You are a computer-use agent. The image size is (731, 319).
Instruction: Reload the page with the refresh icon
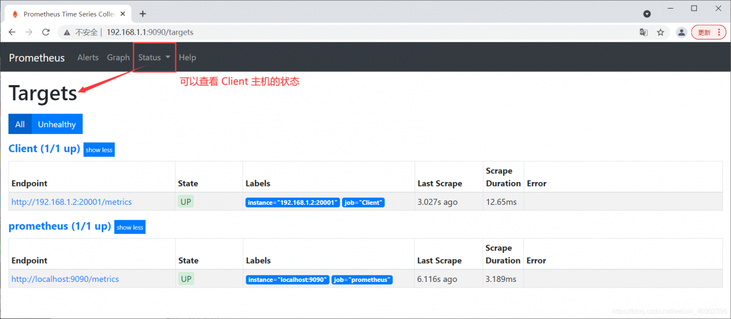click(46, 33)
